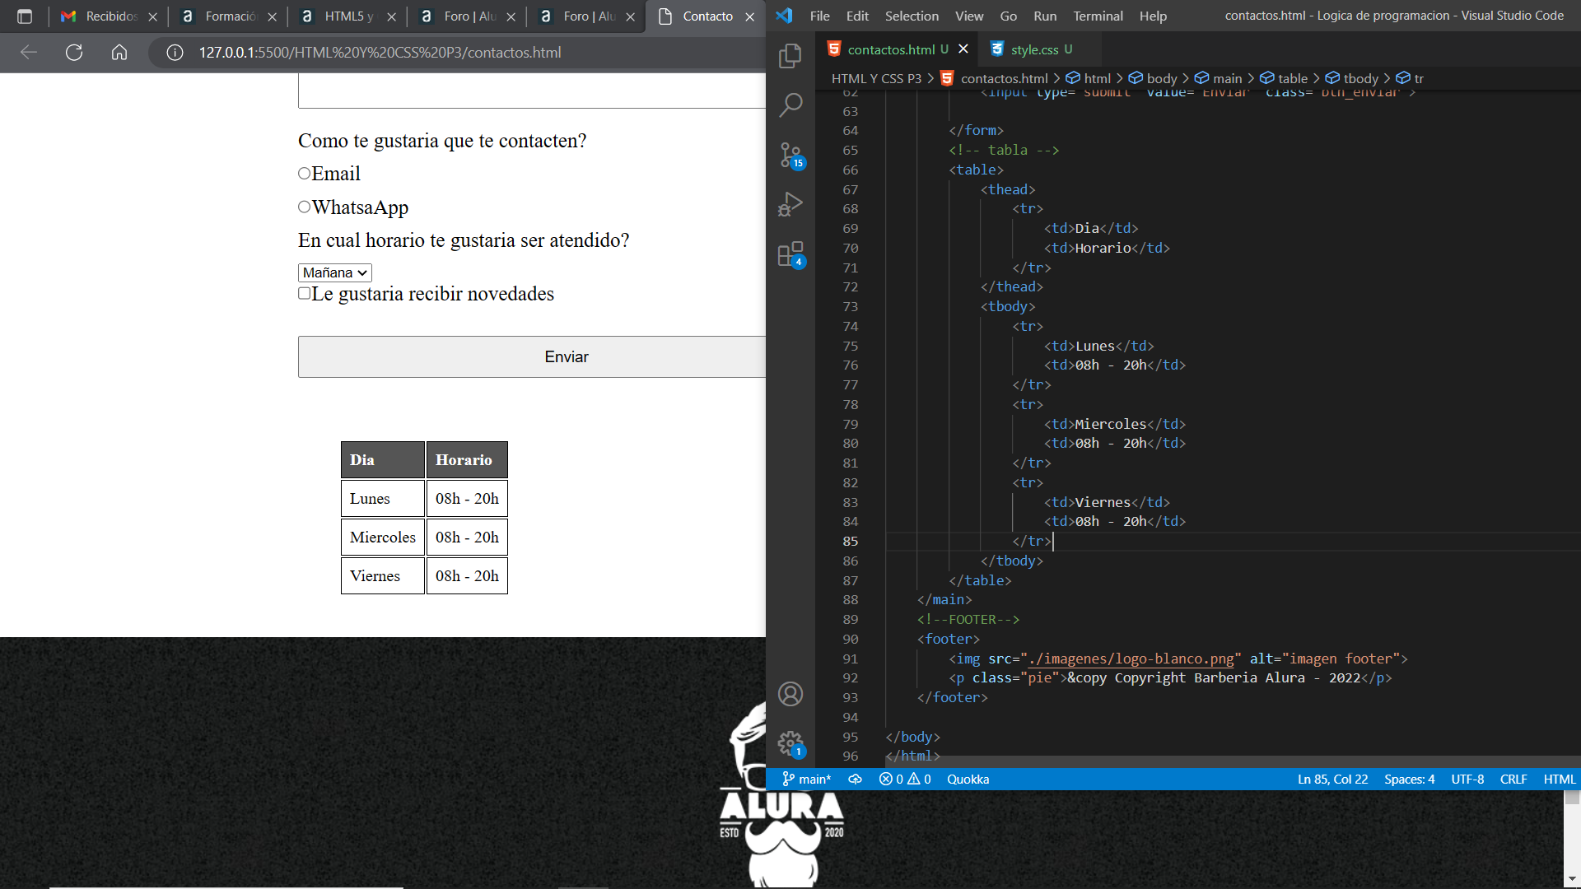Open the VS Code Explorer panel
1581x889 pixels.
(x=790, y=55)
